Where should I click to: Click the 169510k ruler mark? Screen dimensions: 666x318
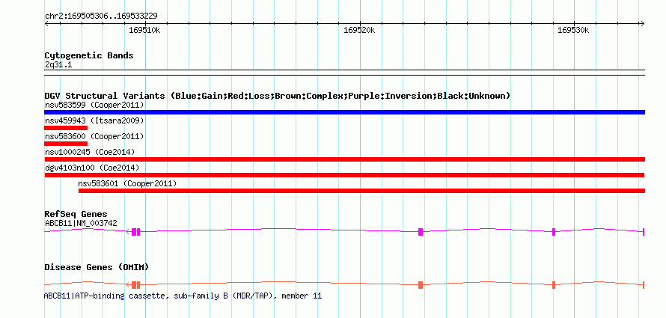(x=145, y=30)
